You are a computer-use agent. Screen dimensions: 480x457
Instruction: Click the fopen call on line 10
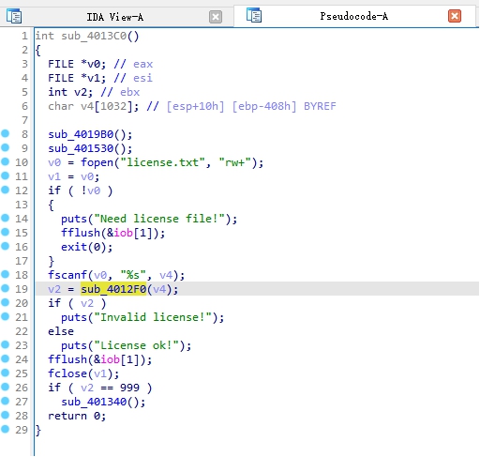click(97, 162)
